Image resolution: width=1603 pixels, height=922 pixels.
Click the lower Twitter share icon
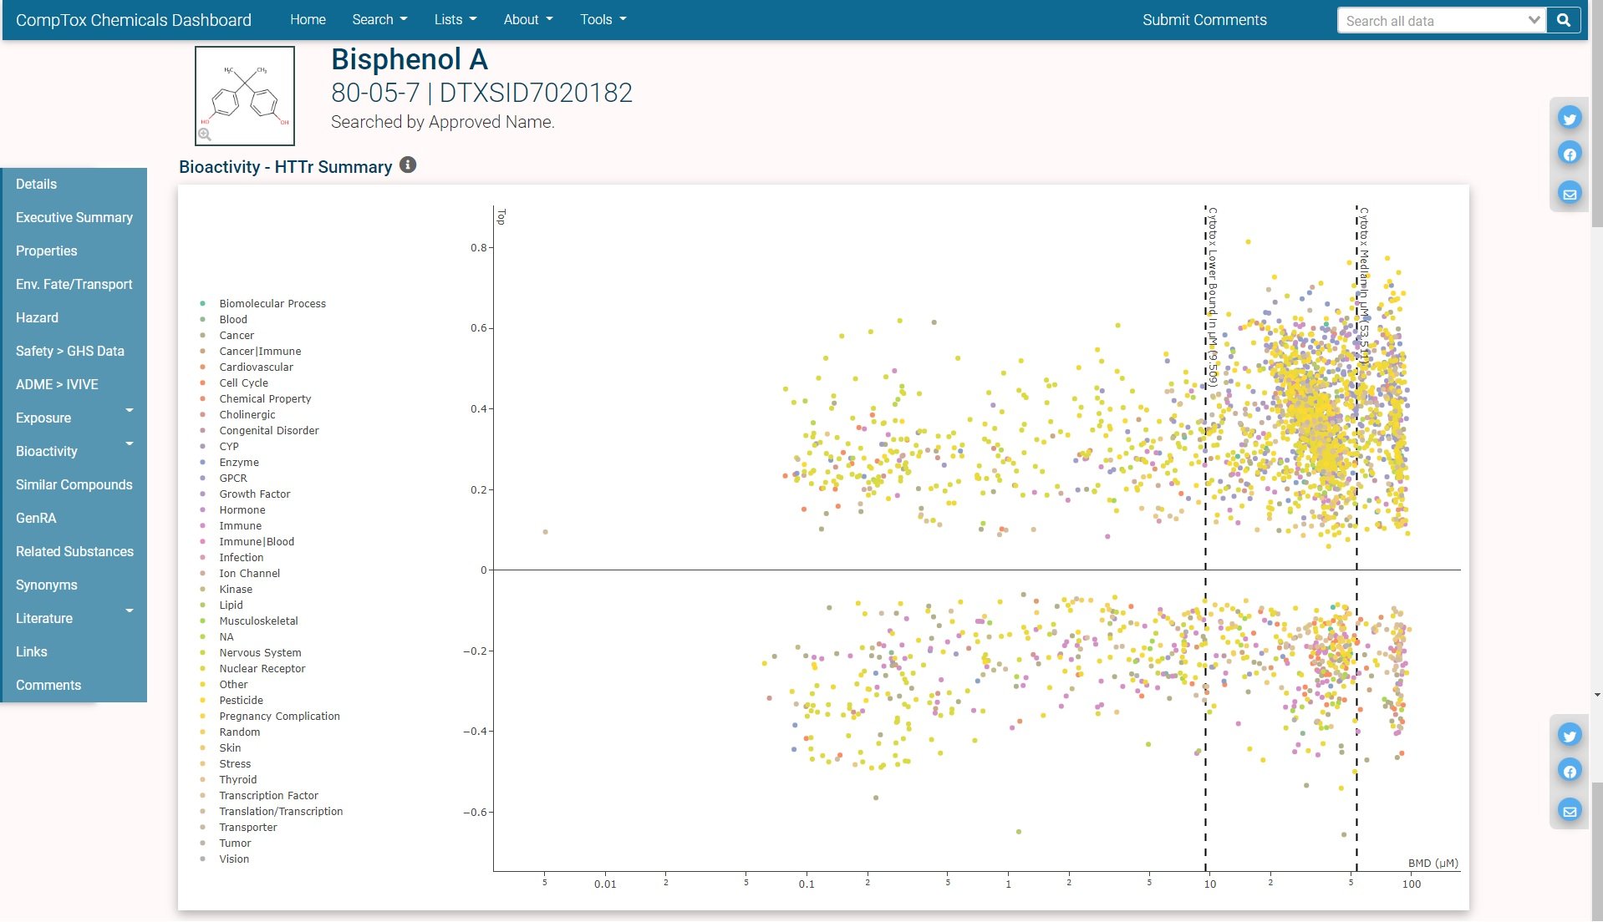1570,736
